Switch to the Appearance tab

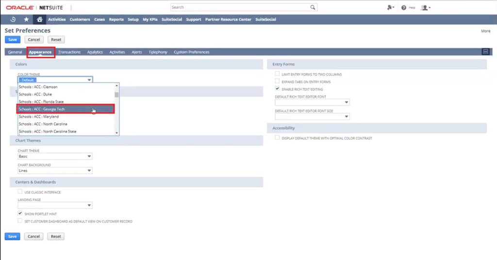(40, 52)
